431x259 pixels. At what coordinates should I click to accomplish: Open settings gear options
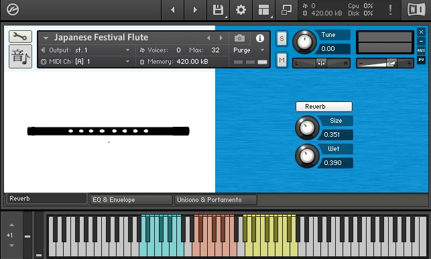tap(241, 10)
